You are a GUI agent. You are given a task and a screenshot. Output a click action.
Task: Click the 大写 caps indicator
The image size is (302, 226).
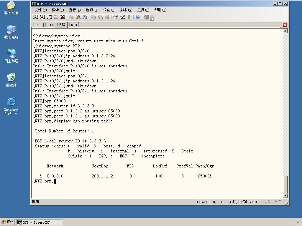click(x=268, y=202)
